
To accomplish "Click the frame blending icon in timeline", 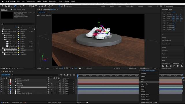I will (x=67, y=75).
